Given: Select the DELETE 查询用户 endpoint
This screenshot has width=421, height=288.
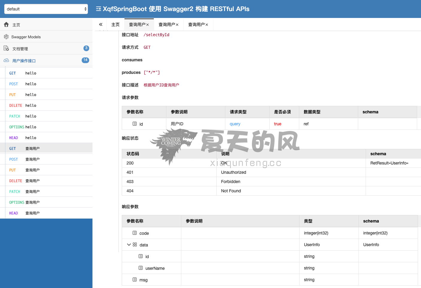Looking at the screenshot, I should (x=46, y=181).
